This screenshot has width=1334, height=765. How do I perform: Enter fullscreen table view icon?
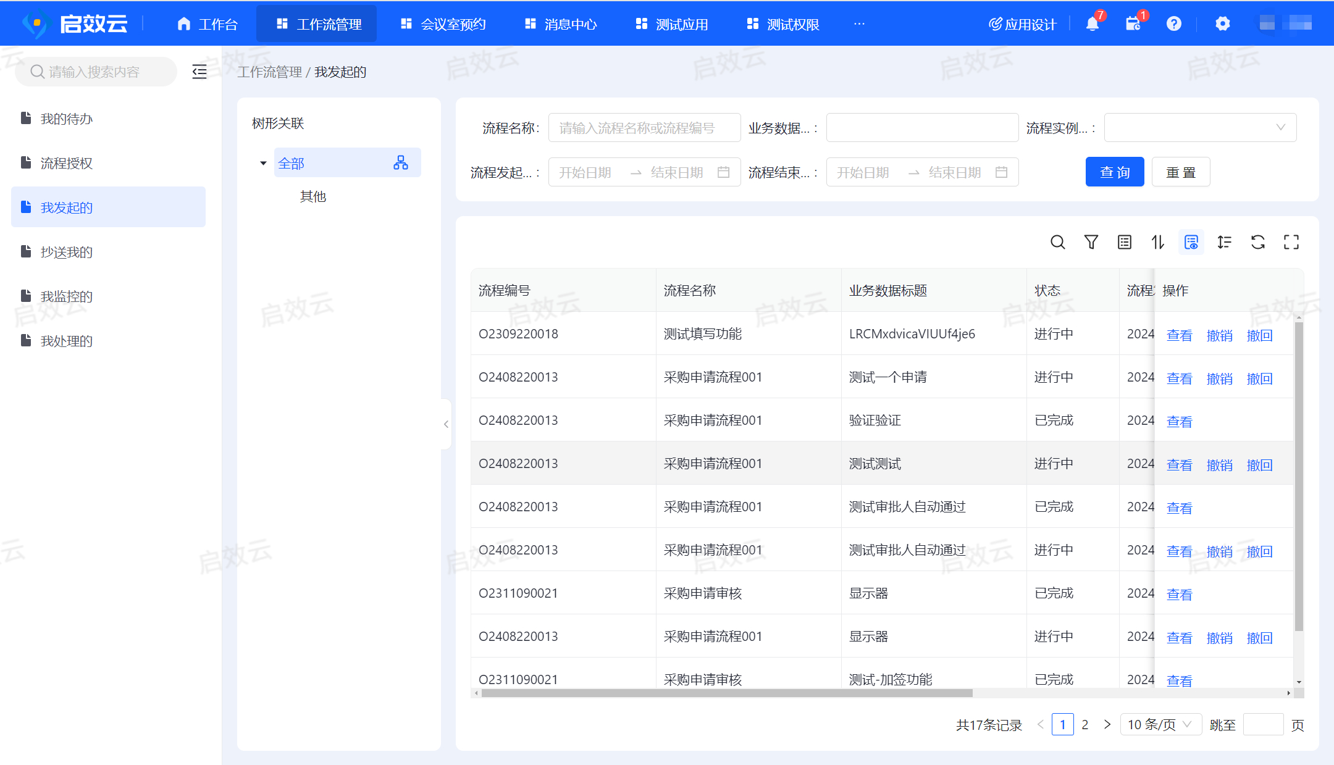tap(1291, 242)
